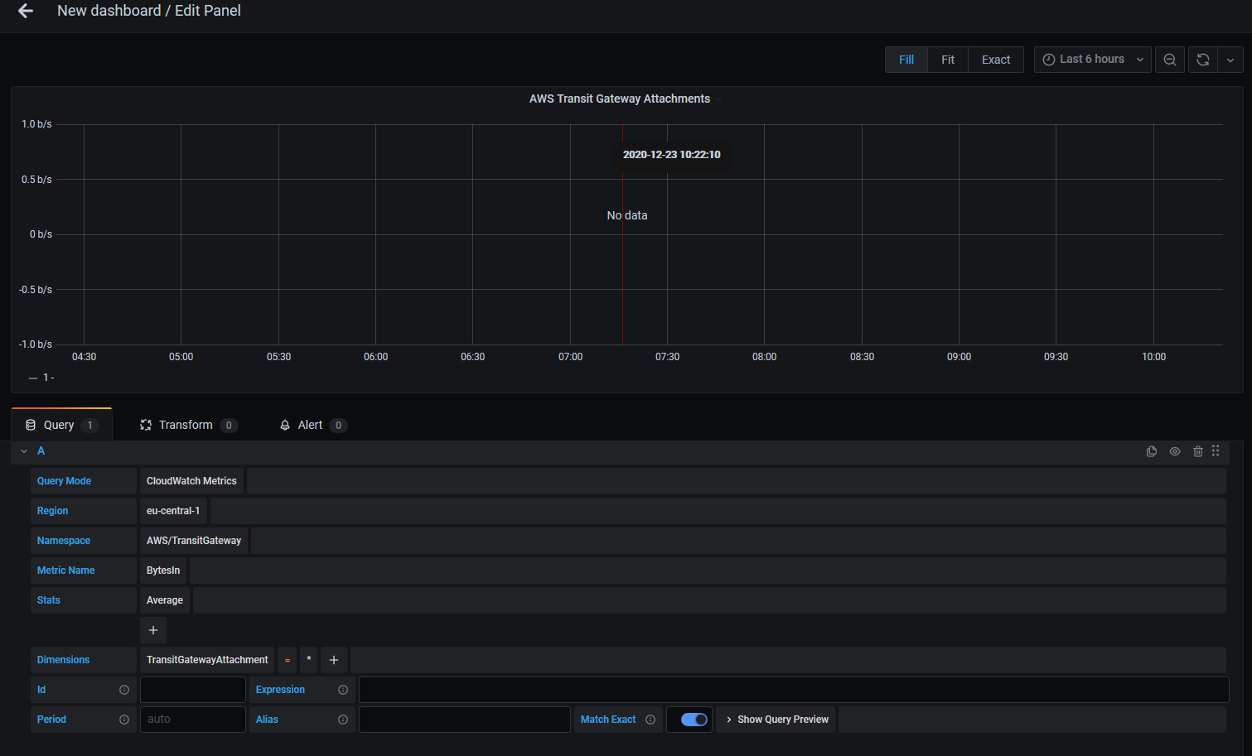
Task: Switch to the Alert tab
Action: [312, 425]
